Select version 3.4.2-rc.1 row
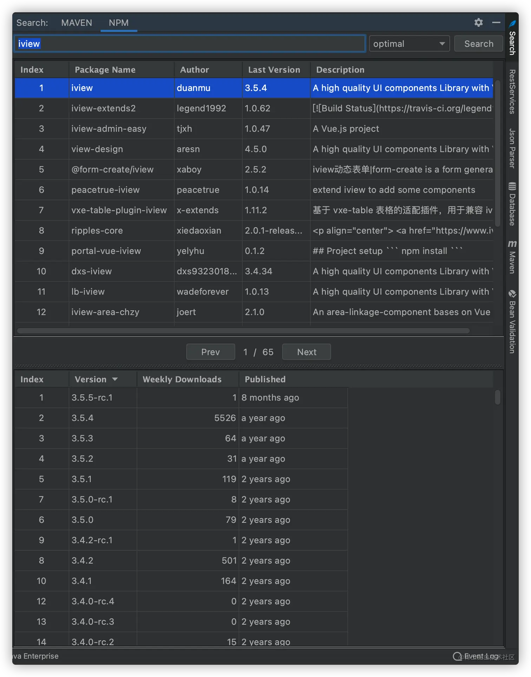The width and height of the screenshot is (531, 677). point(181,540)
